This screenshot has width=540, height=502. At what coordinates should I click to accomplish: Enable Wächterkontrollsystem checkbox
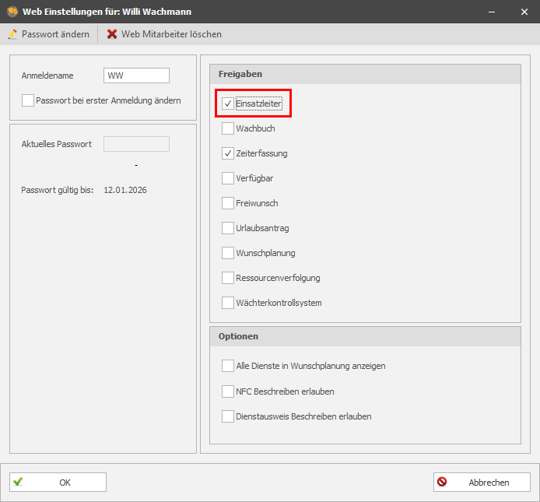click(x=228, y=303)
